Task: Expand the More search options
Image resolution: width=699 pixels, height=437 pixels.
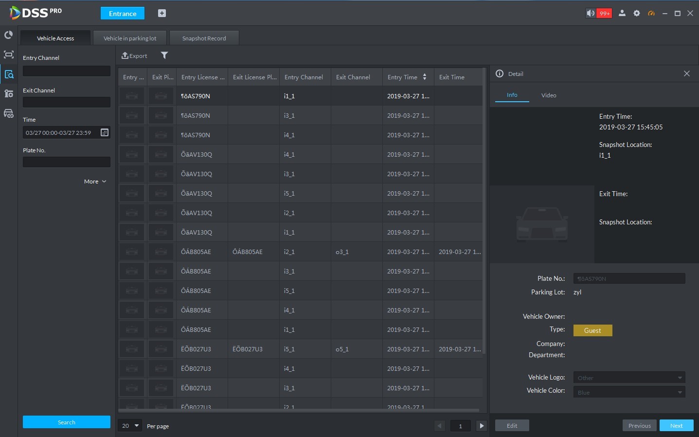Action: (x=95, y=182)
